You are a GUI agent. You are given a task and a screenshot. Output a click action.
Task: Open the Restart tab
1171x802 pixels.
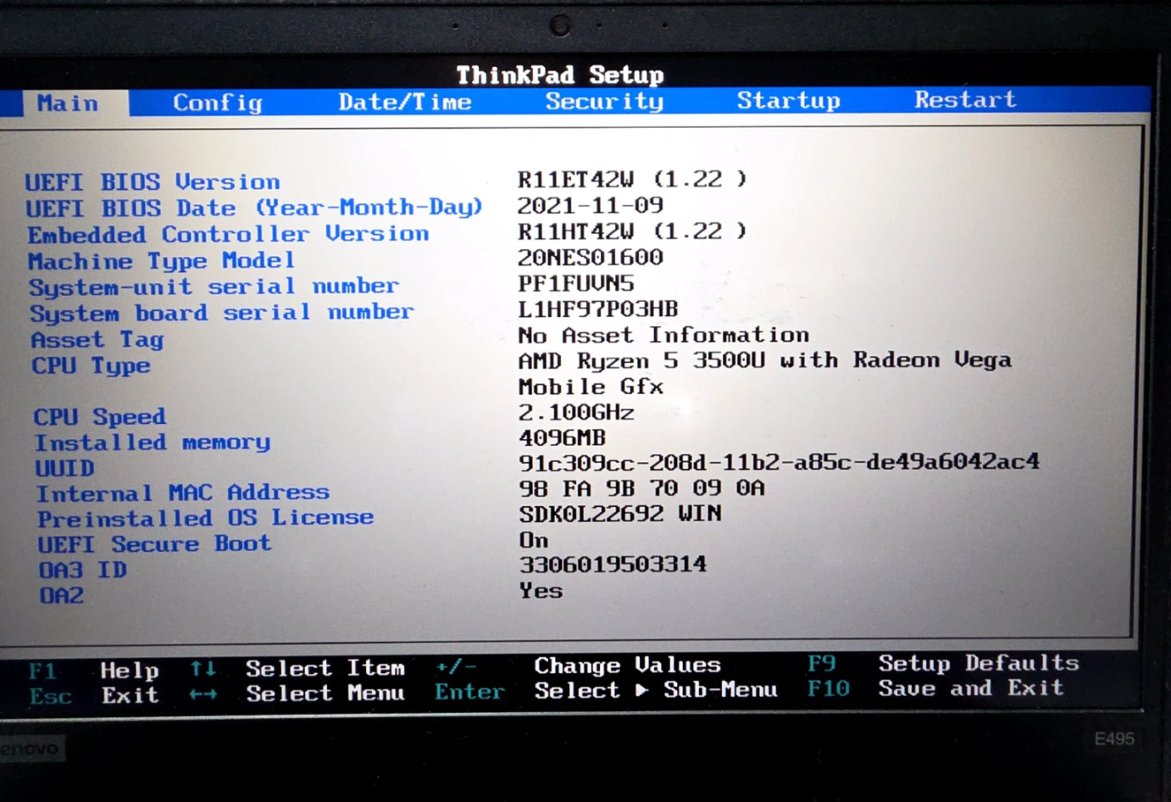[x=965, y=99]
